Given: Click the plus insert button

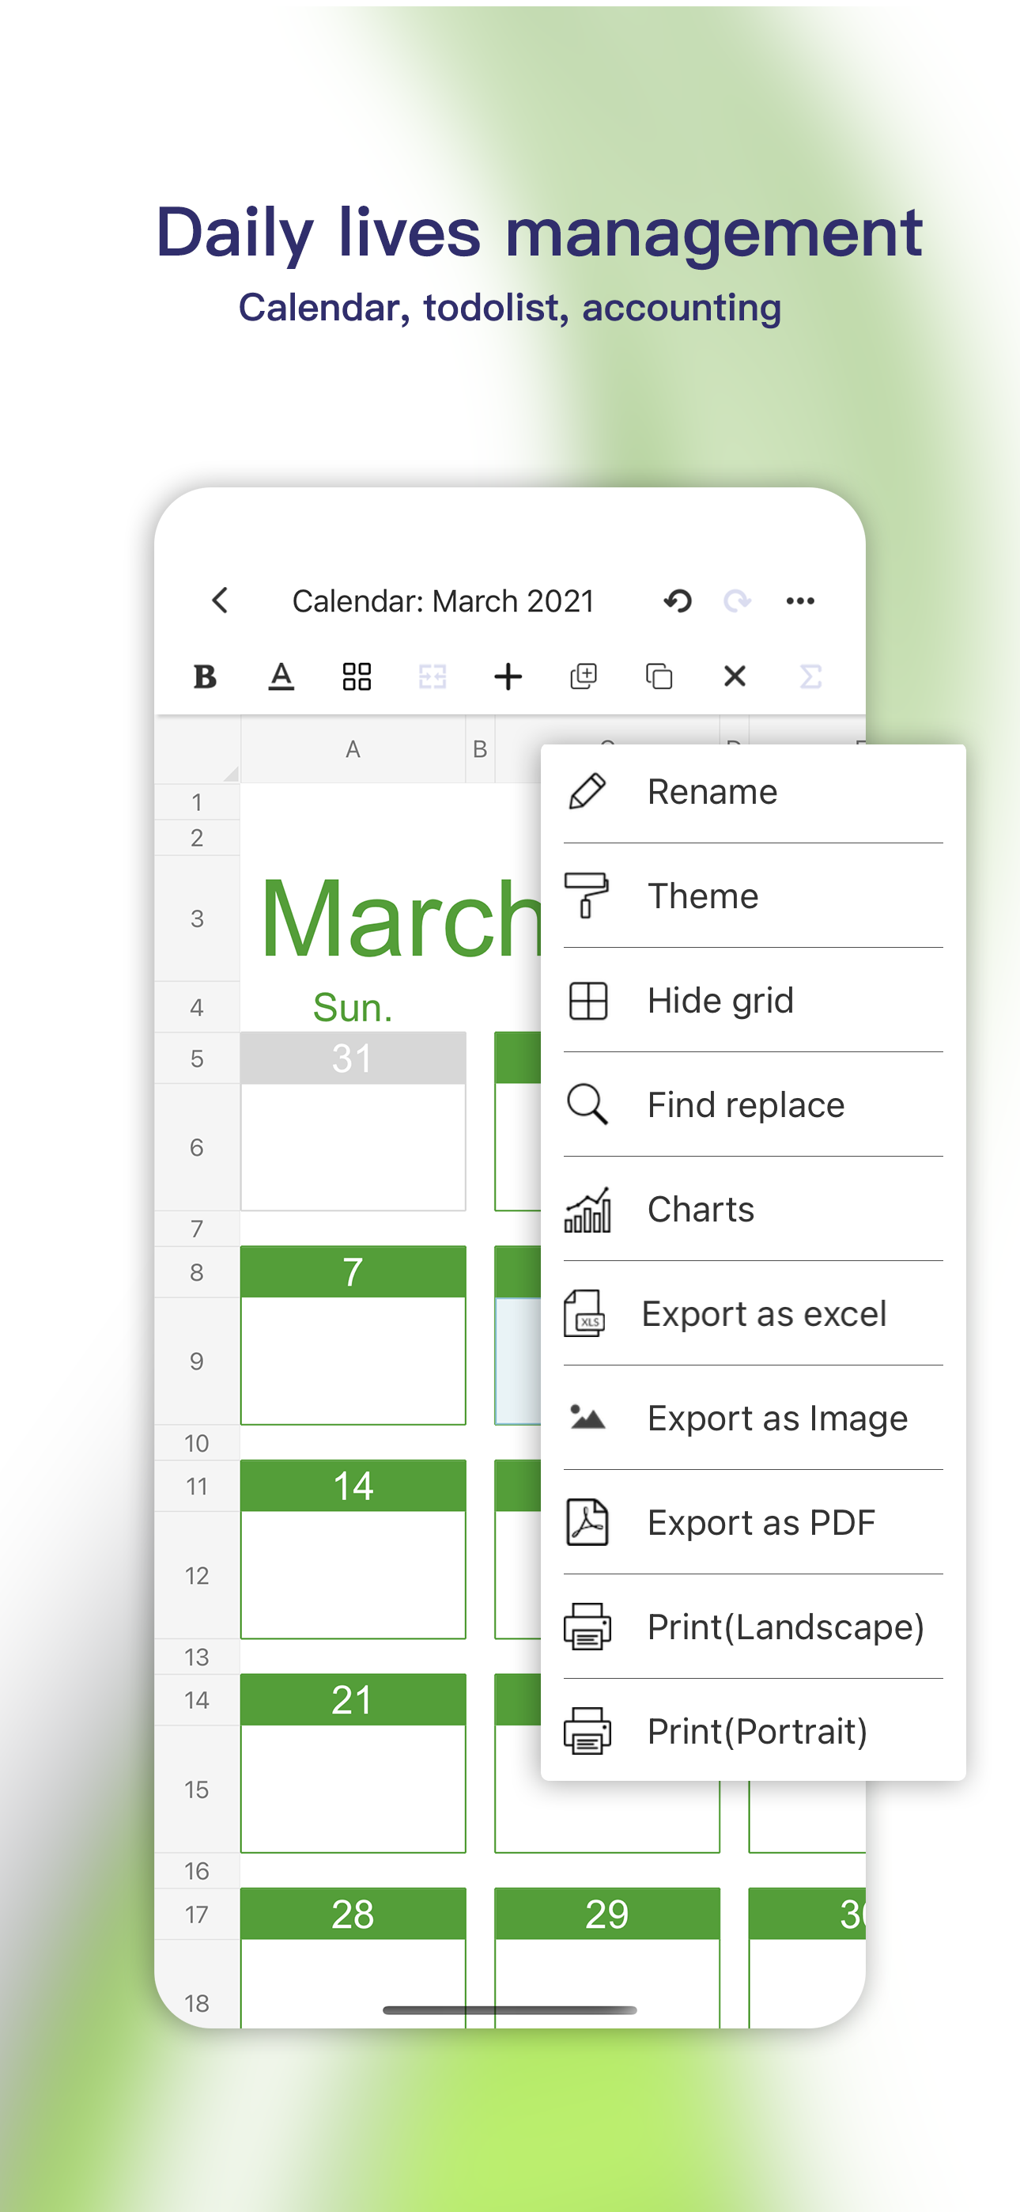Looking at the screenshot, I should click(508, 676).
